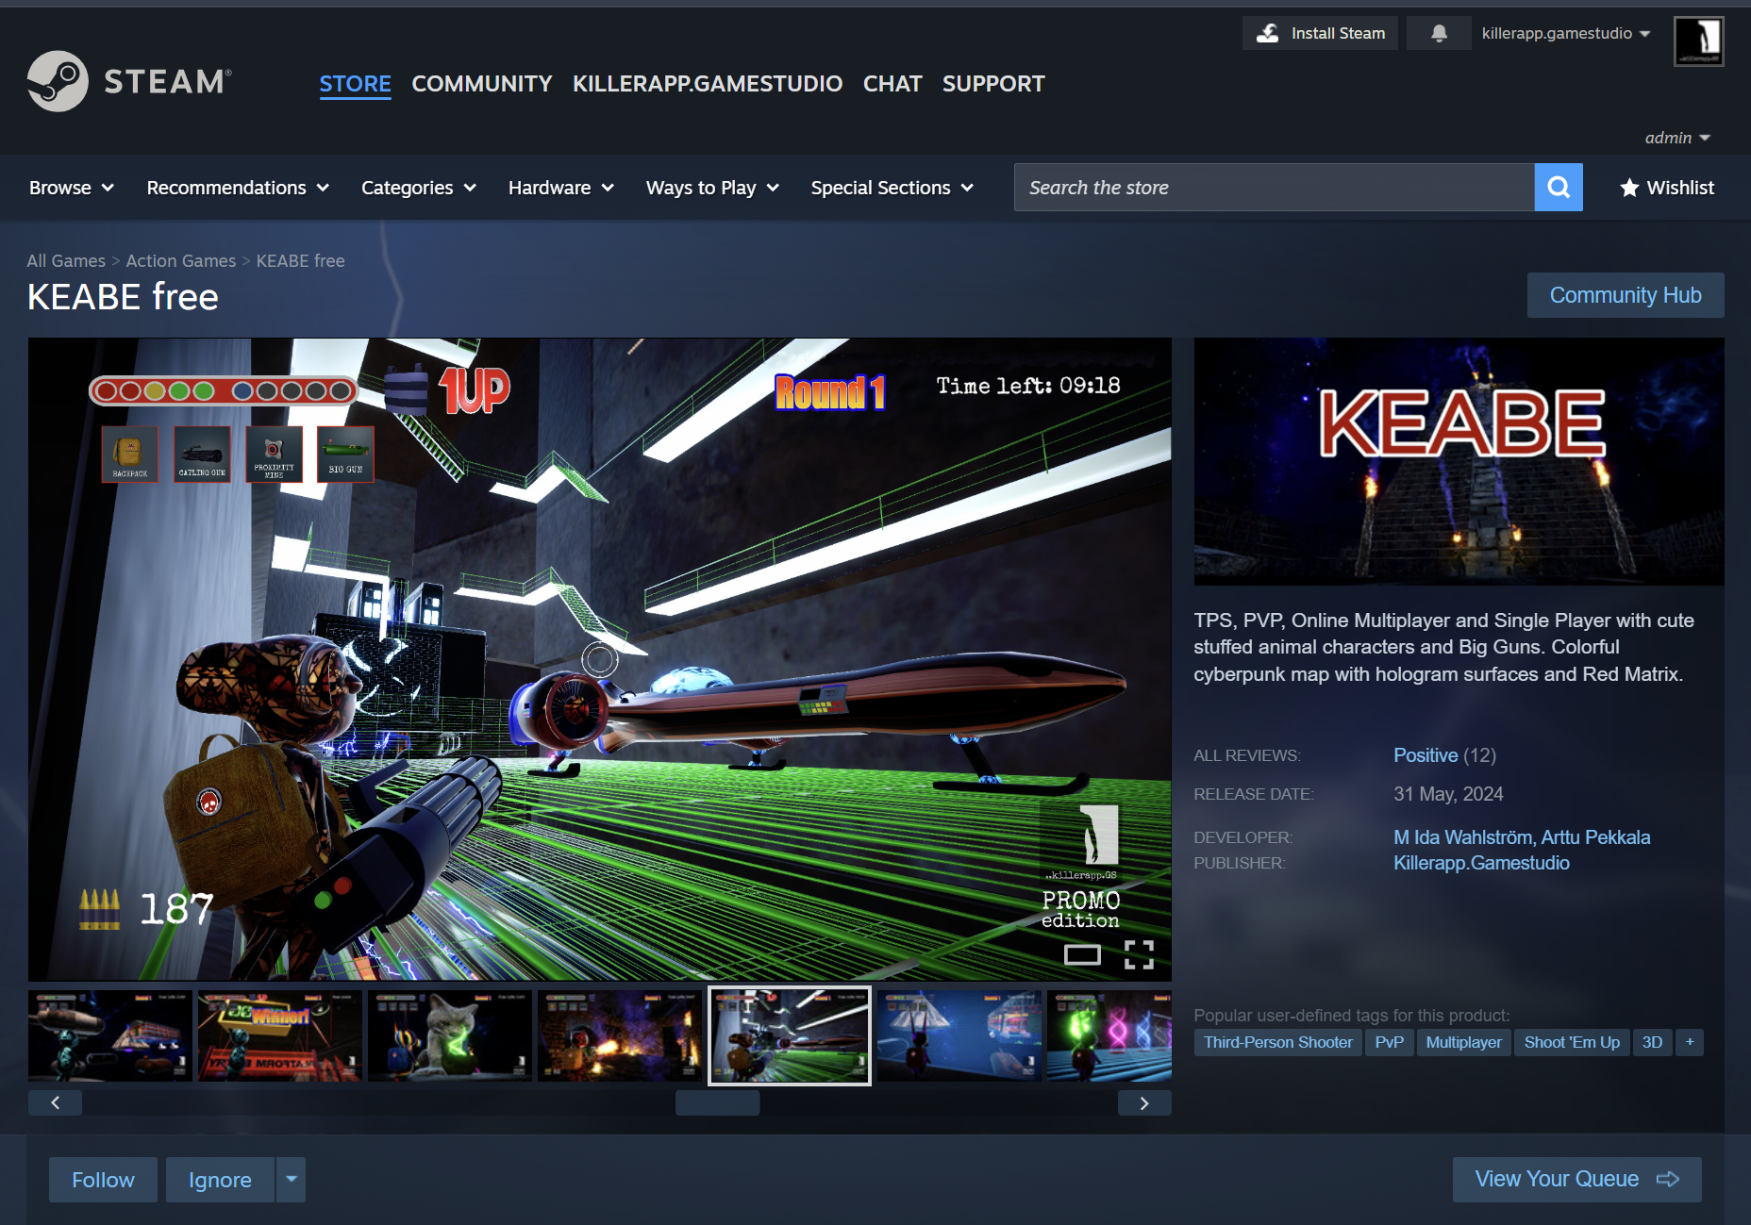Expand the Browse dropdown menu
Screen dimensions: 1751x1225
[71, 188]
